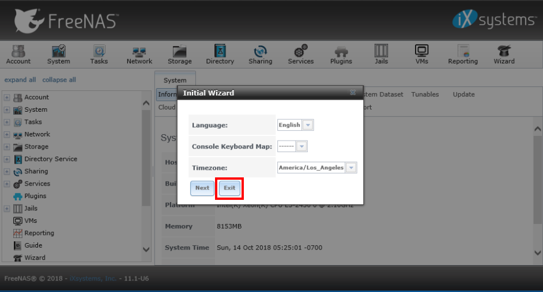Open the Plugins toolbar icon
The image size is (543, 292).
341,55
